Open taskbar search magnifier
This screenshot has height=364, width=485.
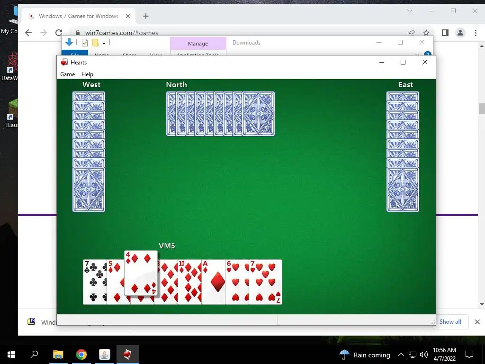34,354
